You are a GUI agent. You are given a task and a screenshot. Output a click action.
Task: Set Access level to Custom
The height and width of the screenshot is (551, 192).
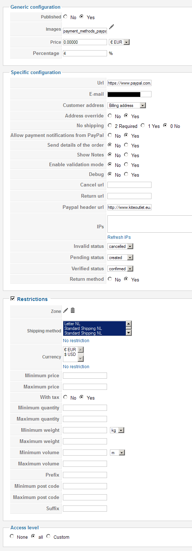tap(48, 537)
